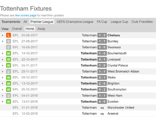Screen dimensions: 156x117
Task: Switch view to Away fixtures
Action: coord(41,29)
